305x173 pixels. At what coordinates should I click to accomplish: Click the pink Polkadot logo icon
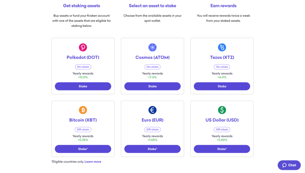[83, 47]
